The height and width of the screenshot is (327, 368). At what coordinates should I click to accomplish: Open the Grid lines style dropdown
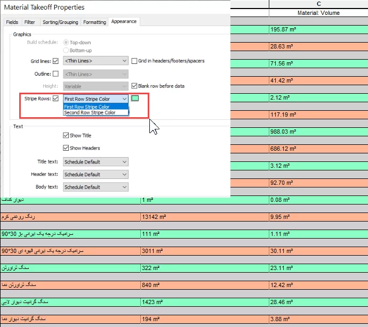point(95,61)
